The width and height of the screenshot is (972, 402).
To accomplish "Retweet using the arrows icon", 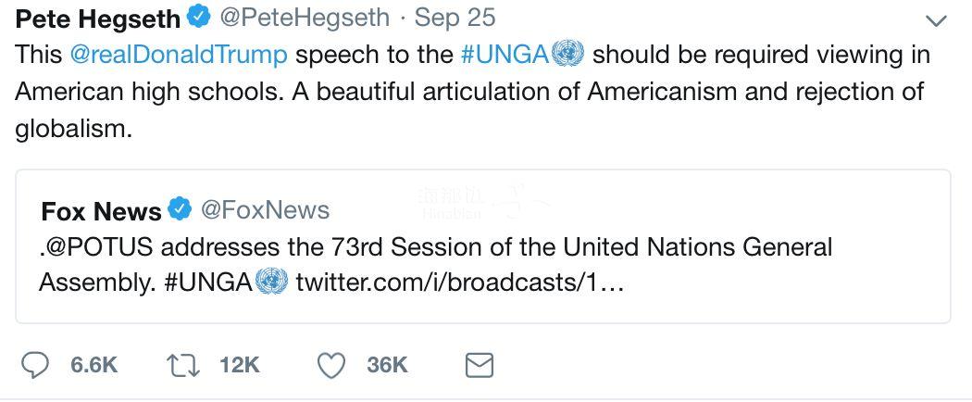I will click(x=183, y=365).
